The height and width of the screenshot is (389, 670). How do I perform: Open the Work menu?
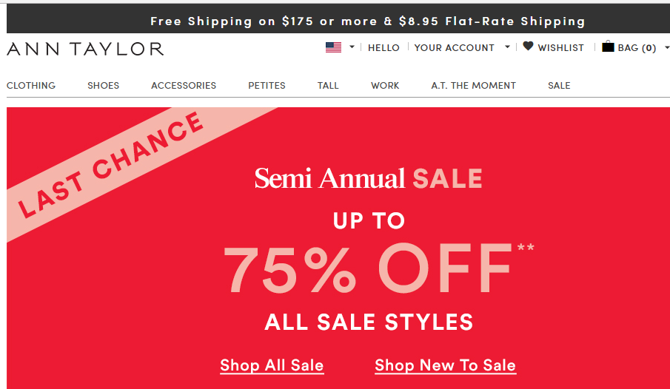(x=385, y=86)
